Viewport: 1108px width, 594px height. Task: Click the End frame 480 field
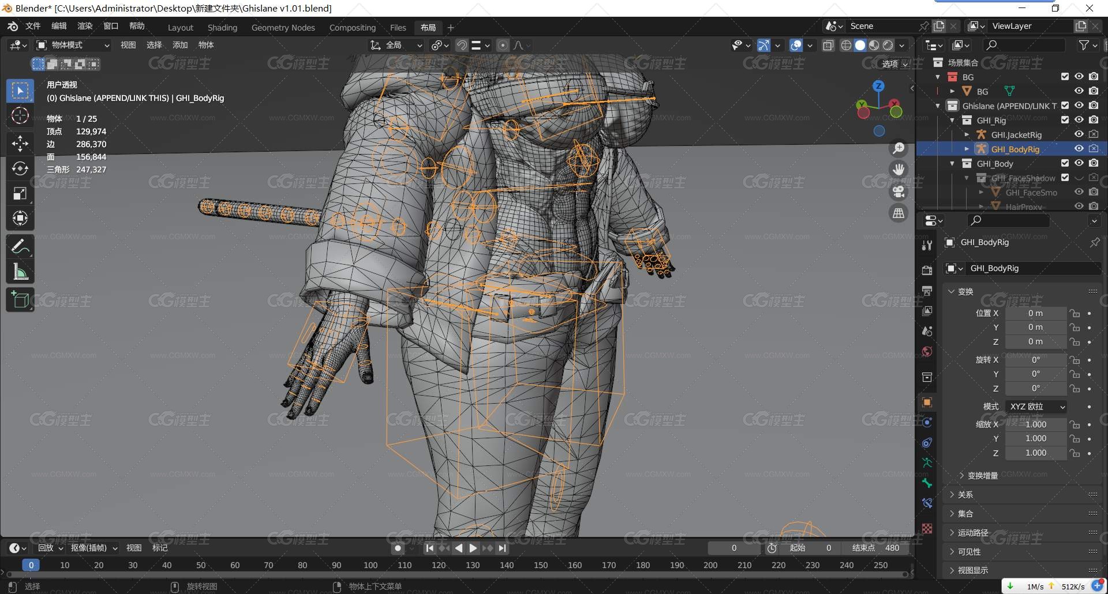[876, 548]
